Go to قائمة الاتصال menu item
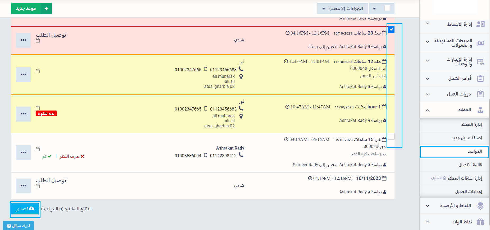490x230 pixels. click(x=470, y=165)
